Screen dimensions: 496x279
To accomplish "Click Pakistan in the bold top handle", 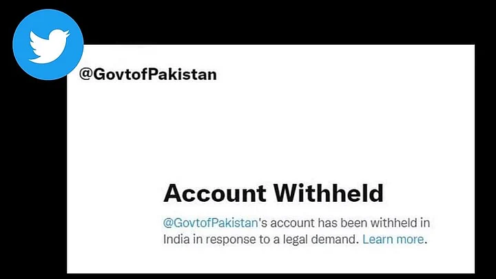I will click(182, 74).
